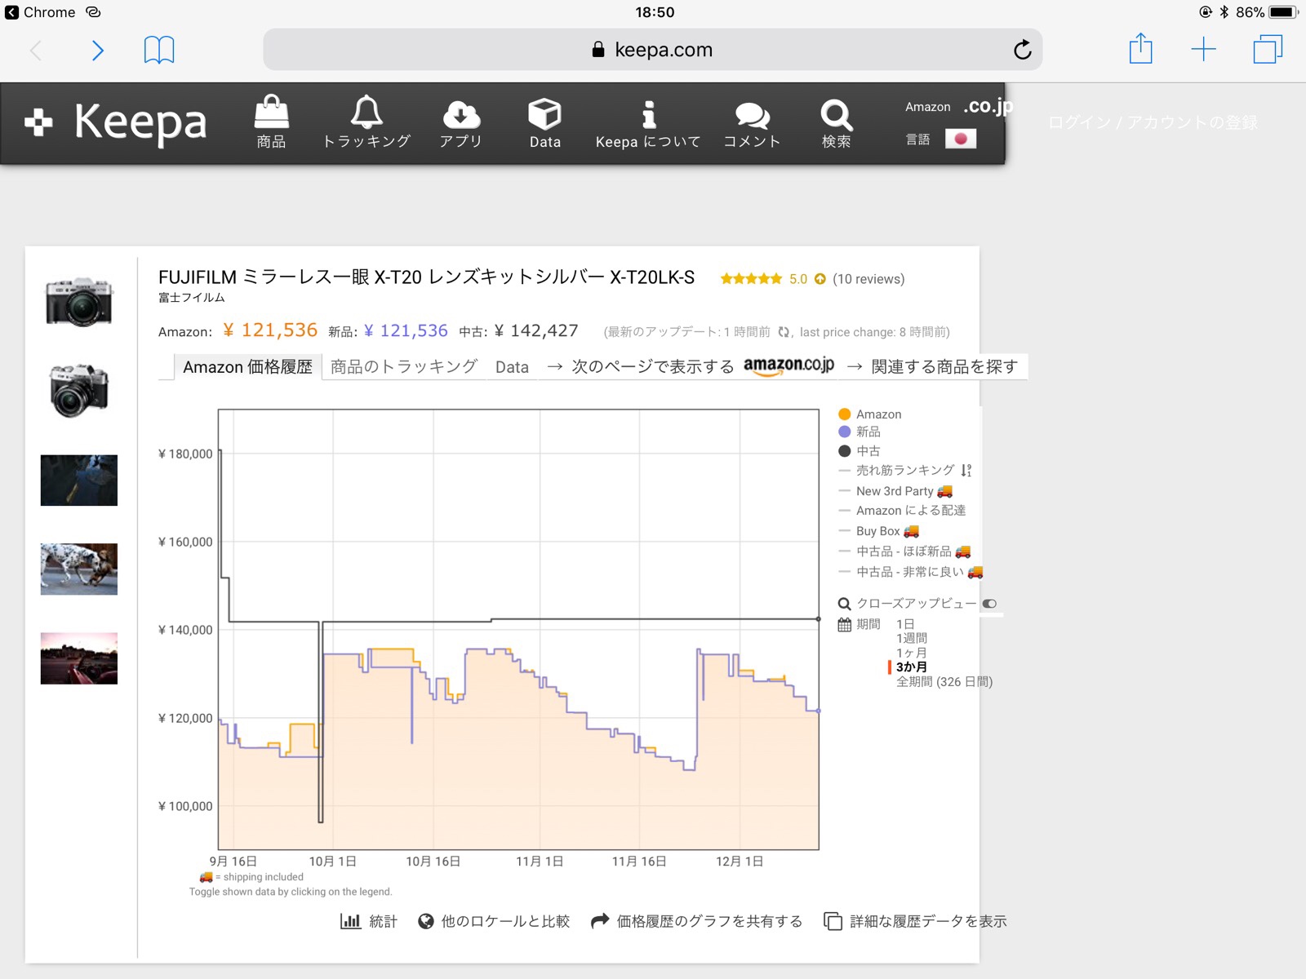Show all tabs with the tabs icon
Viewport: 1306px width, 979px height.
(1268, 49)
